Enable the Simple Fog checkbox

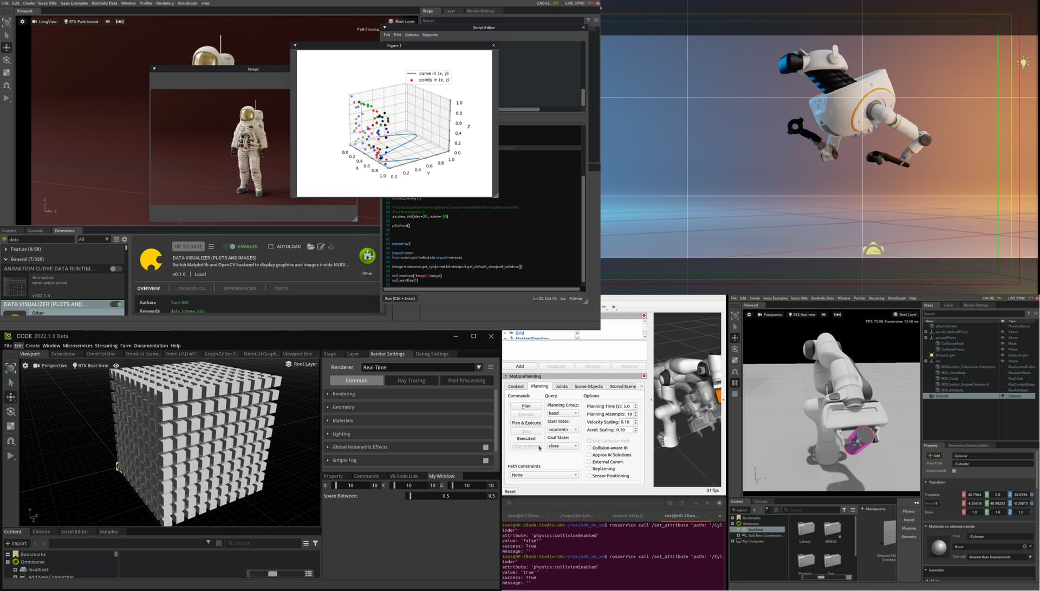click(486, 460)
